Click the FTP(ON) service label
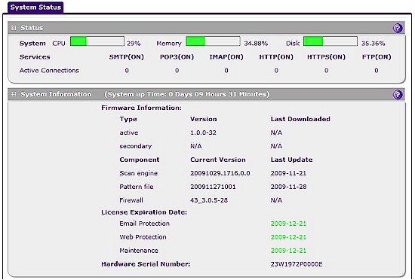 (377, 57)
